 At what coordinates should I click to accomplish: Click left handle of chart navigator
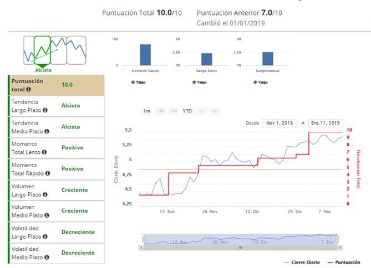point(144,239)
